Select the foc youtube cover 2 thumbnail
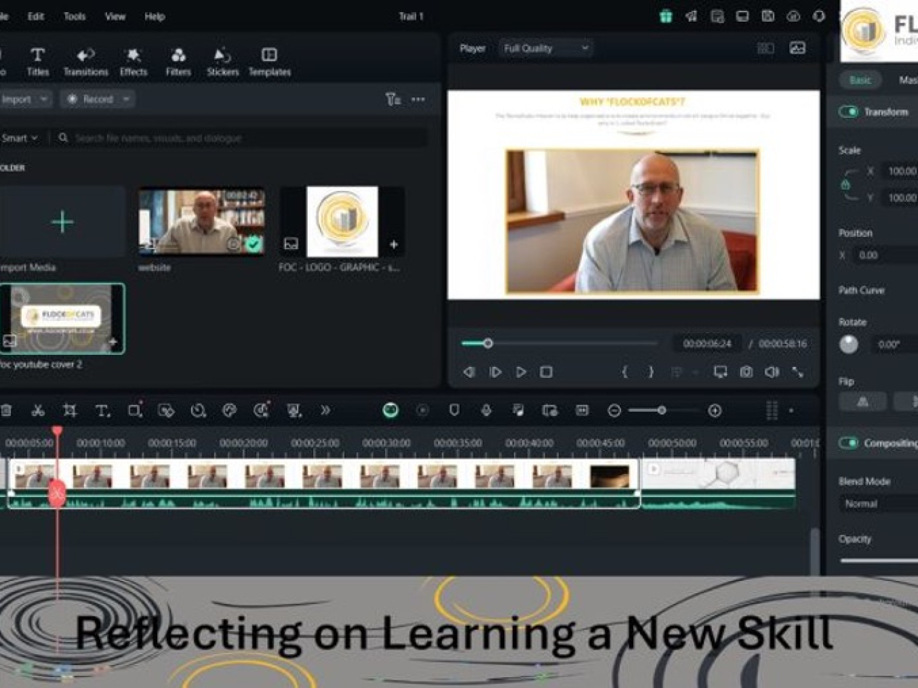918x688 pixels. point(62,319)
